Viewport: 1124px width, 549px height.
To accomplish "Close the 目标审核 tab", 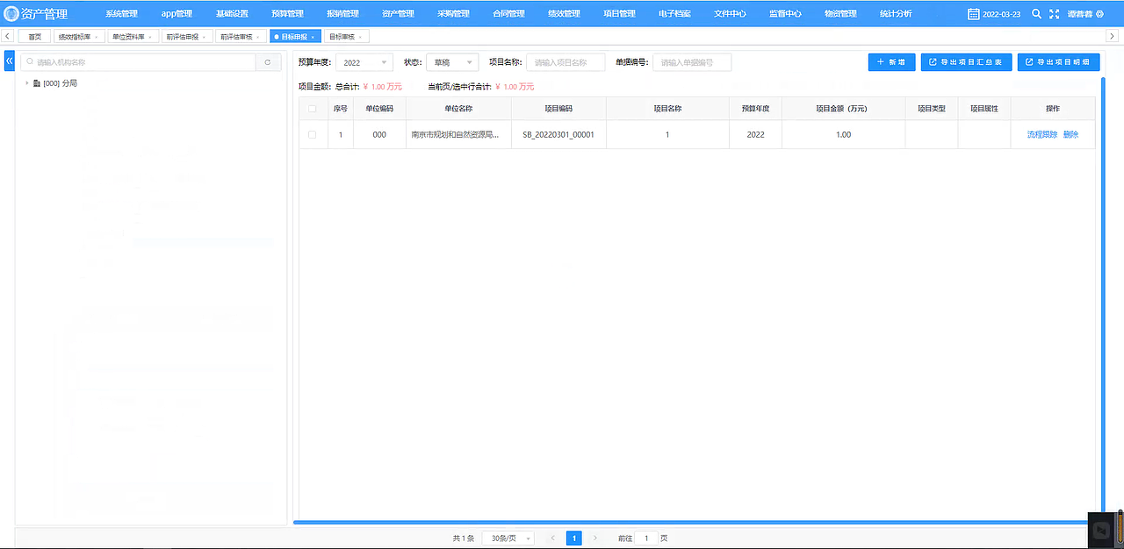I will 360,37.
